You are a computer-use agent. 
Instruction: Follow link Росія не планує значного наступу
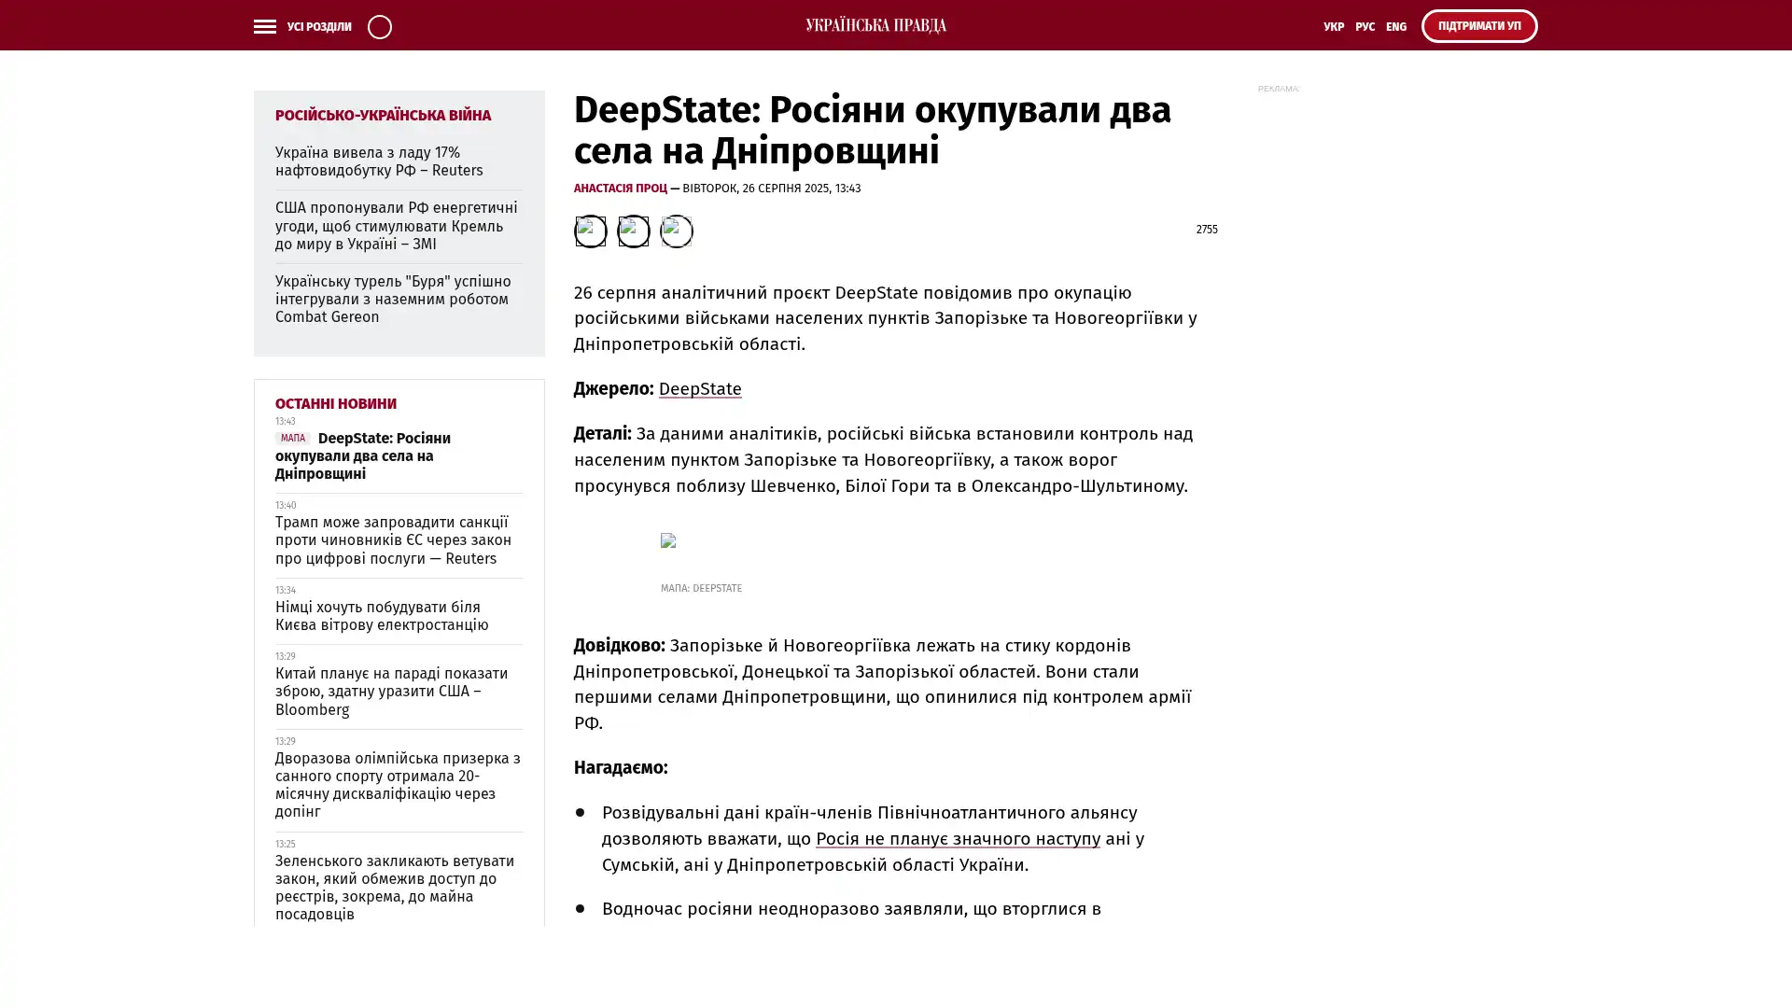click(958, 838)
